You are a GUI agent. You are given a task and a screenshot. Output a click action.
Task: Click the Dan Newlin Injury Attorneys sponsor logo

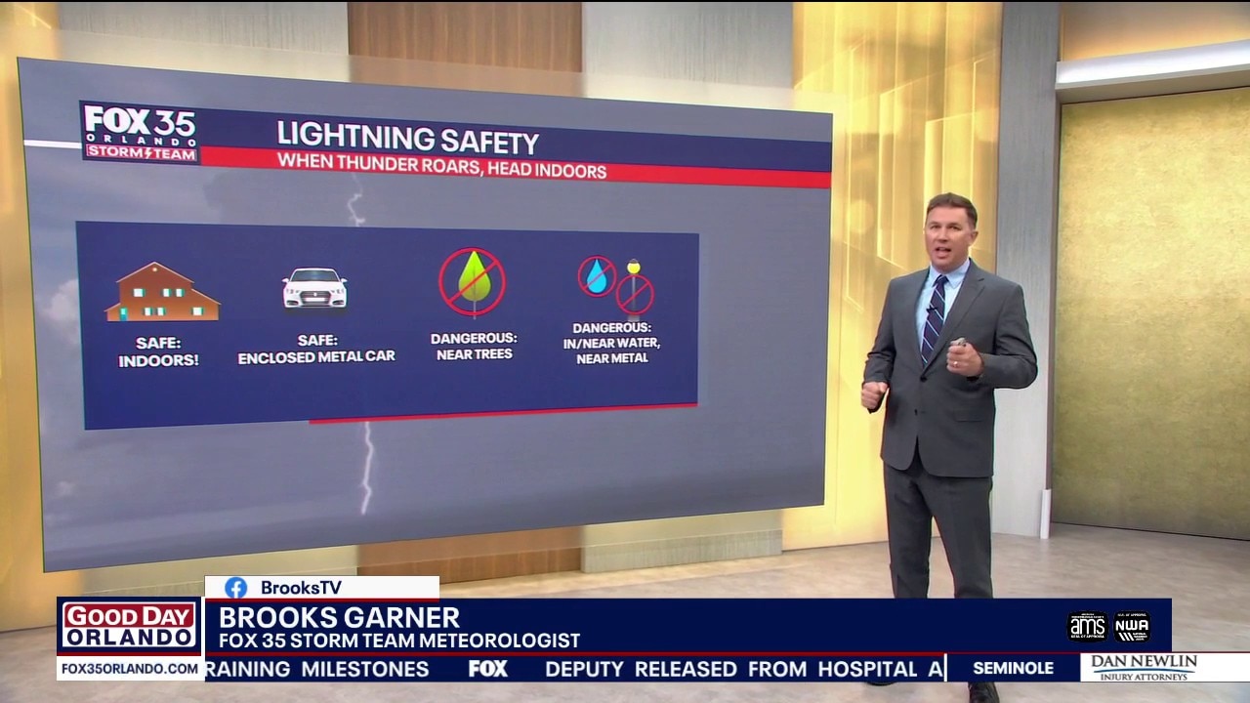pos(1144,668)
